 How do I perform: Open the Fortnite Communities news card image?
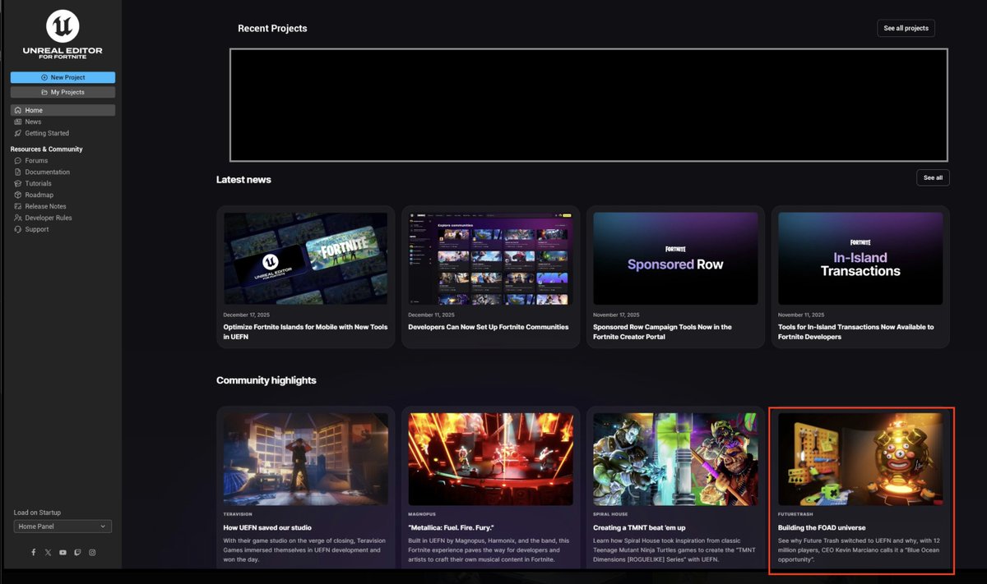click(x=490, y=259)
